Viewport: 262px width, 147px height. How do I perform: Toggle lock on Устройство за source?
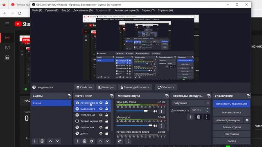(106, 103)
